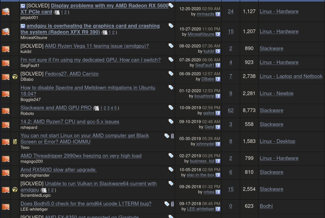The height and width of the screenshot is (218, 325).
Task: Open Bodhi forum link
Action: click(266, 206)
